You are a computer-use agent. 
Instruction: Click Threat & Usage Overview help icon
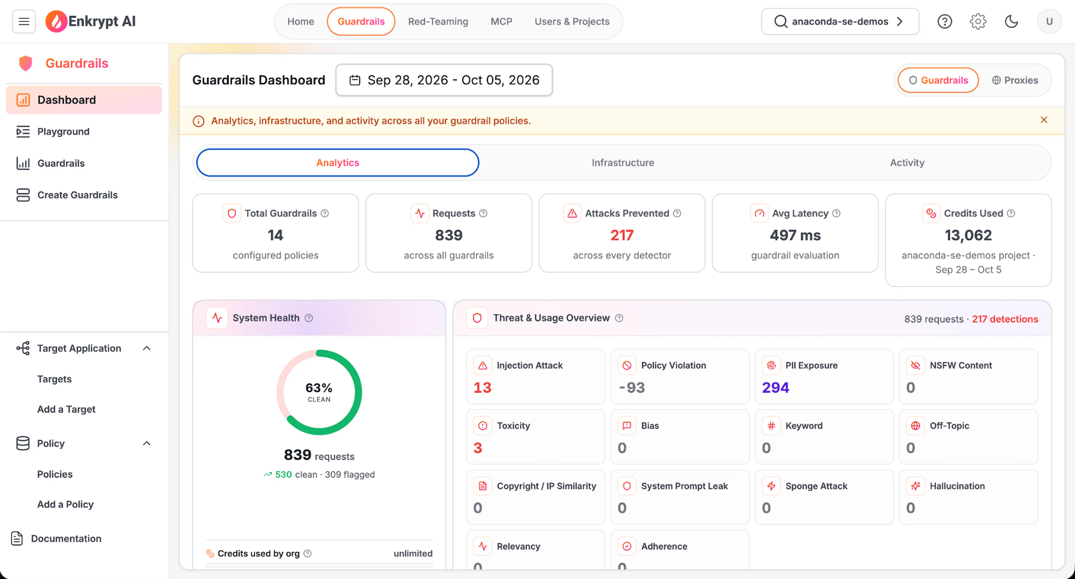coord(619,318)
